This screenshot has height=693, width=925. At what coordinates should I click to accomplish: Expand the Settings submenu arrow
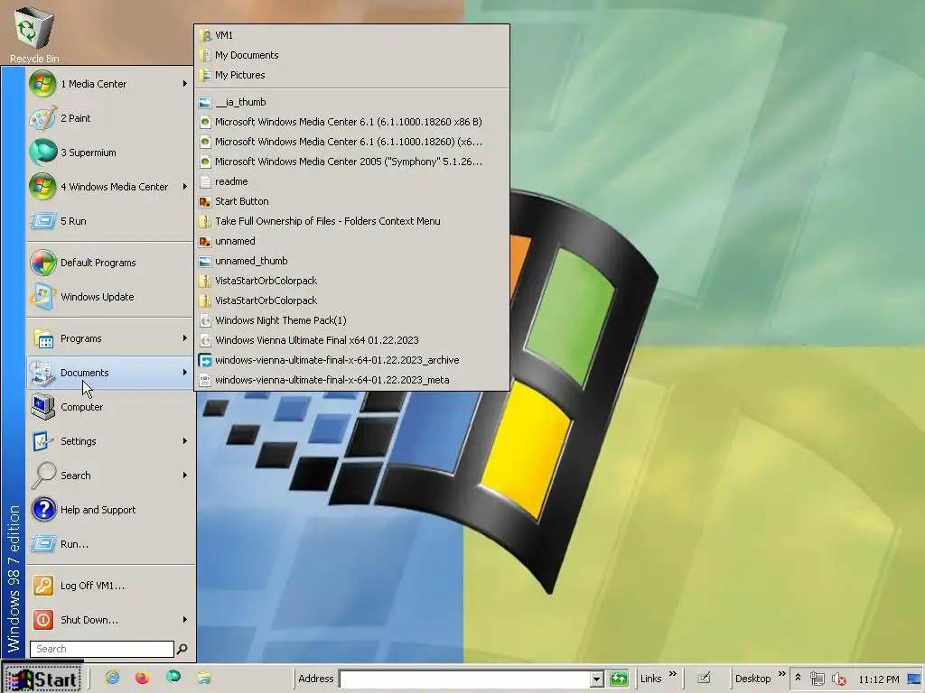click(184, 440)
